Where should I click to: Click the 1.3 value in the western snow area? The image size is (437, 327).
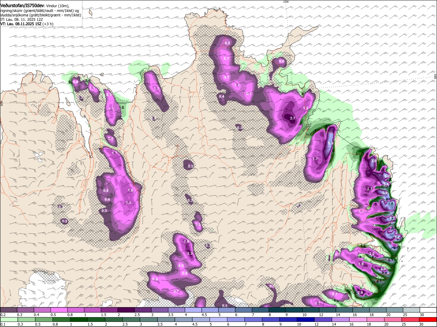[x=128, y=202]
